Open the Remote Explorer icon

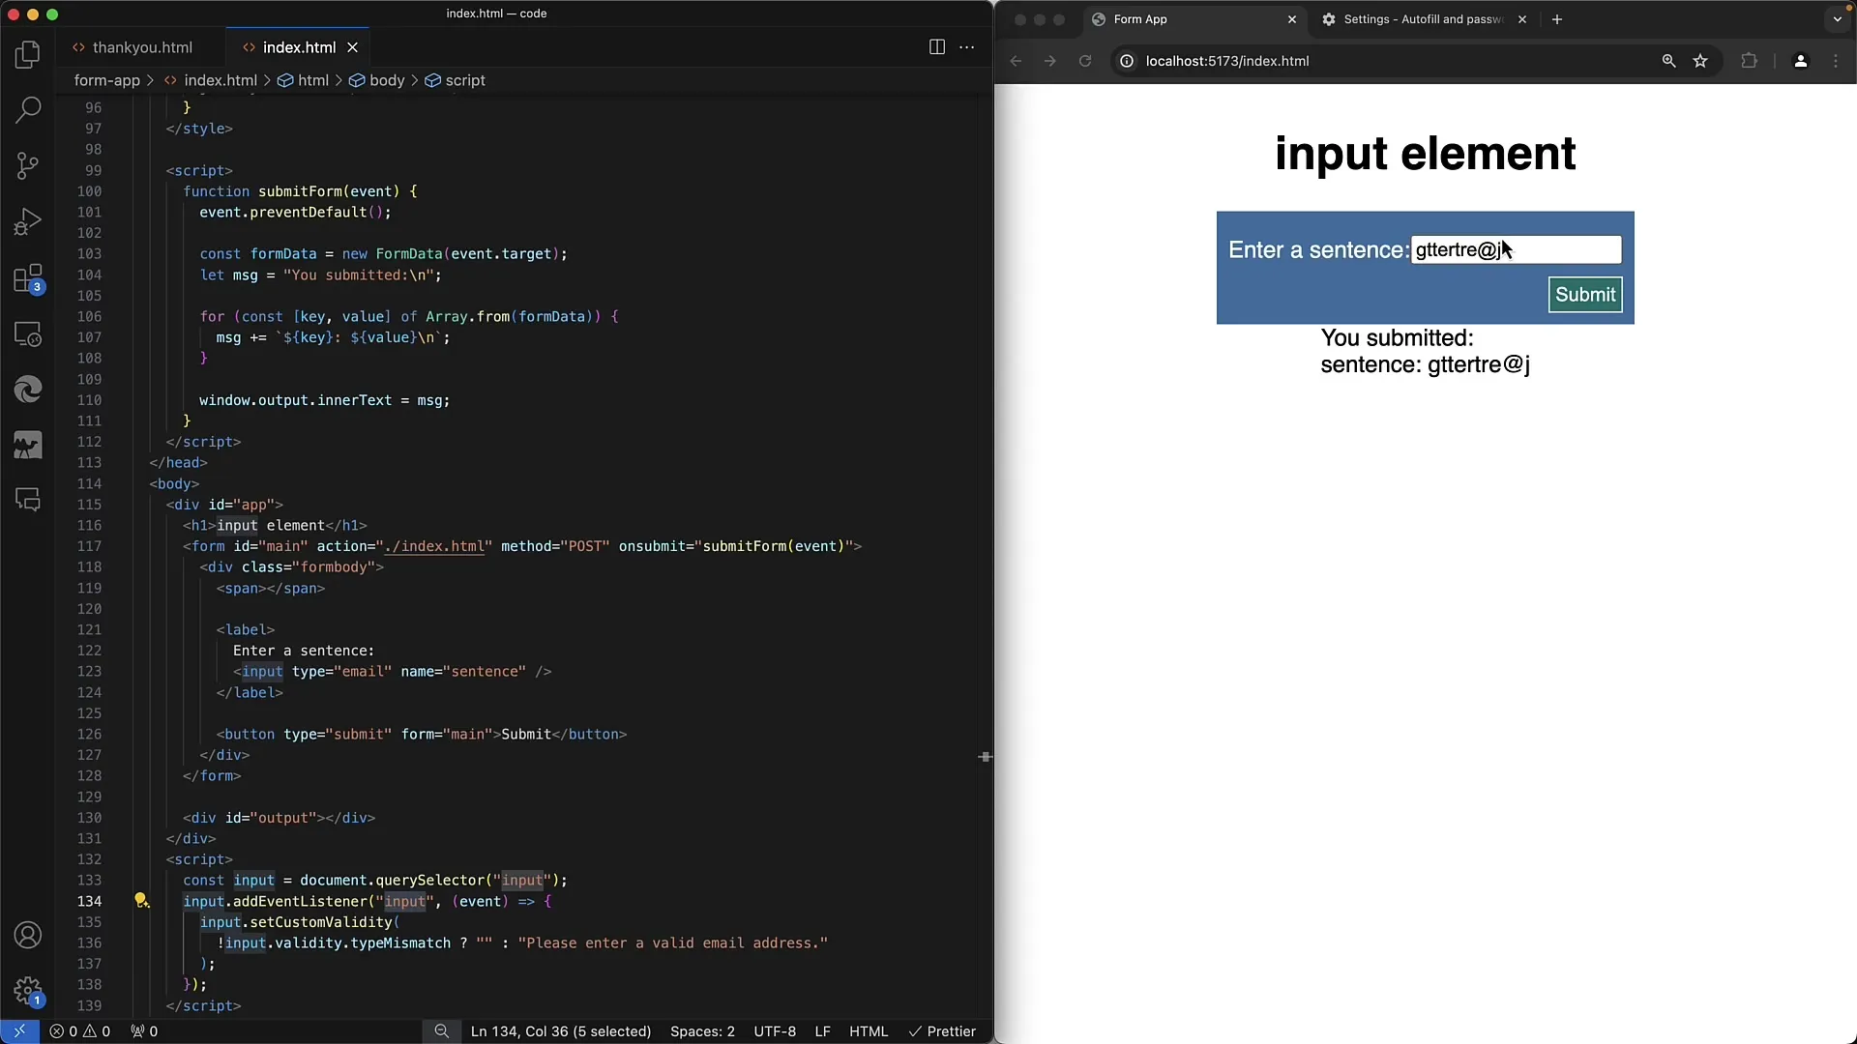pos(28,333)
